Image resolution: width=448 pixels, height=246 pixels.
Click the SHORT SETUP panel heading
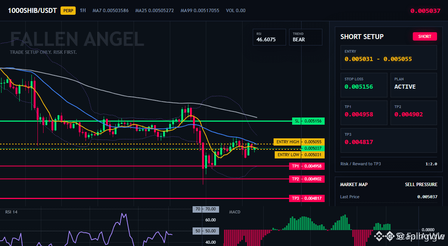pos(362,37)
